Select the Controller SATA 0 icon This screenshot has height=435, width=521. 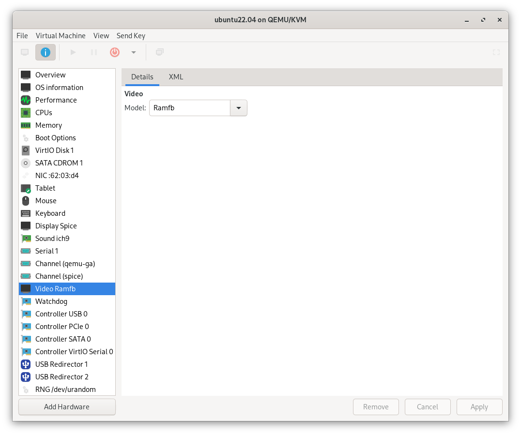pos(26,339)
